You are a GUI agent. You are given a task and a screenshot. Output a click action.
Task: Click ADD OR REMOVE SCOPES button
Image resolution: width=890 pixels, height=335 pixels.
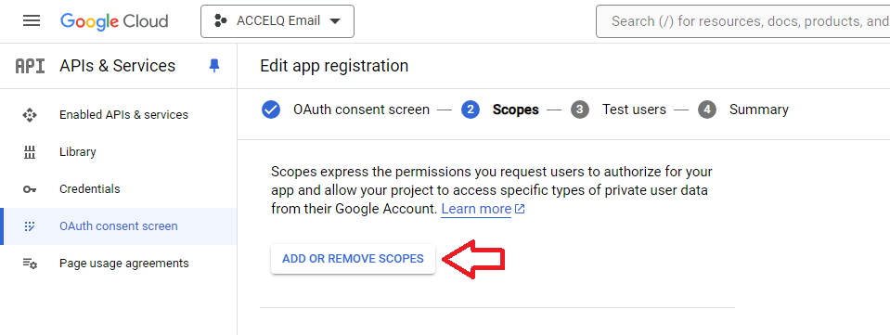click(x=353, y=259)
